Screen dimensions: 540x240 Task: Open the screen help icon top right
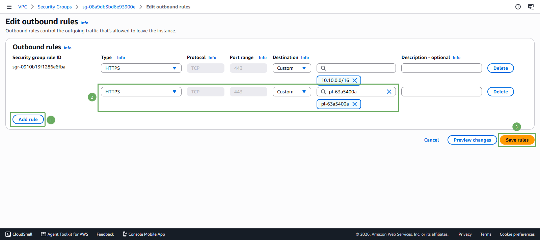[531, 7]
